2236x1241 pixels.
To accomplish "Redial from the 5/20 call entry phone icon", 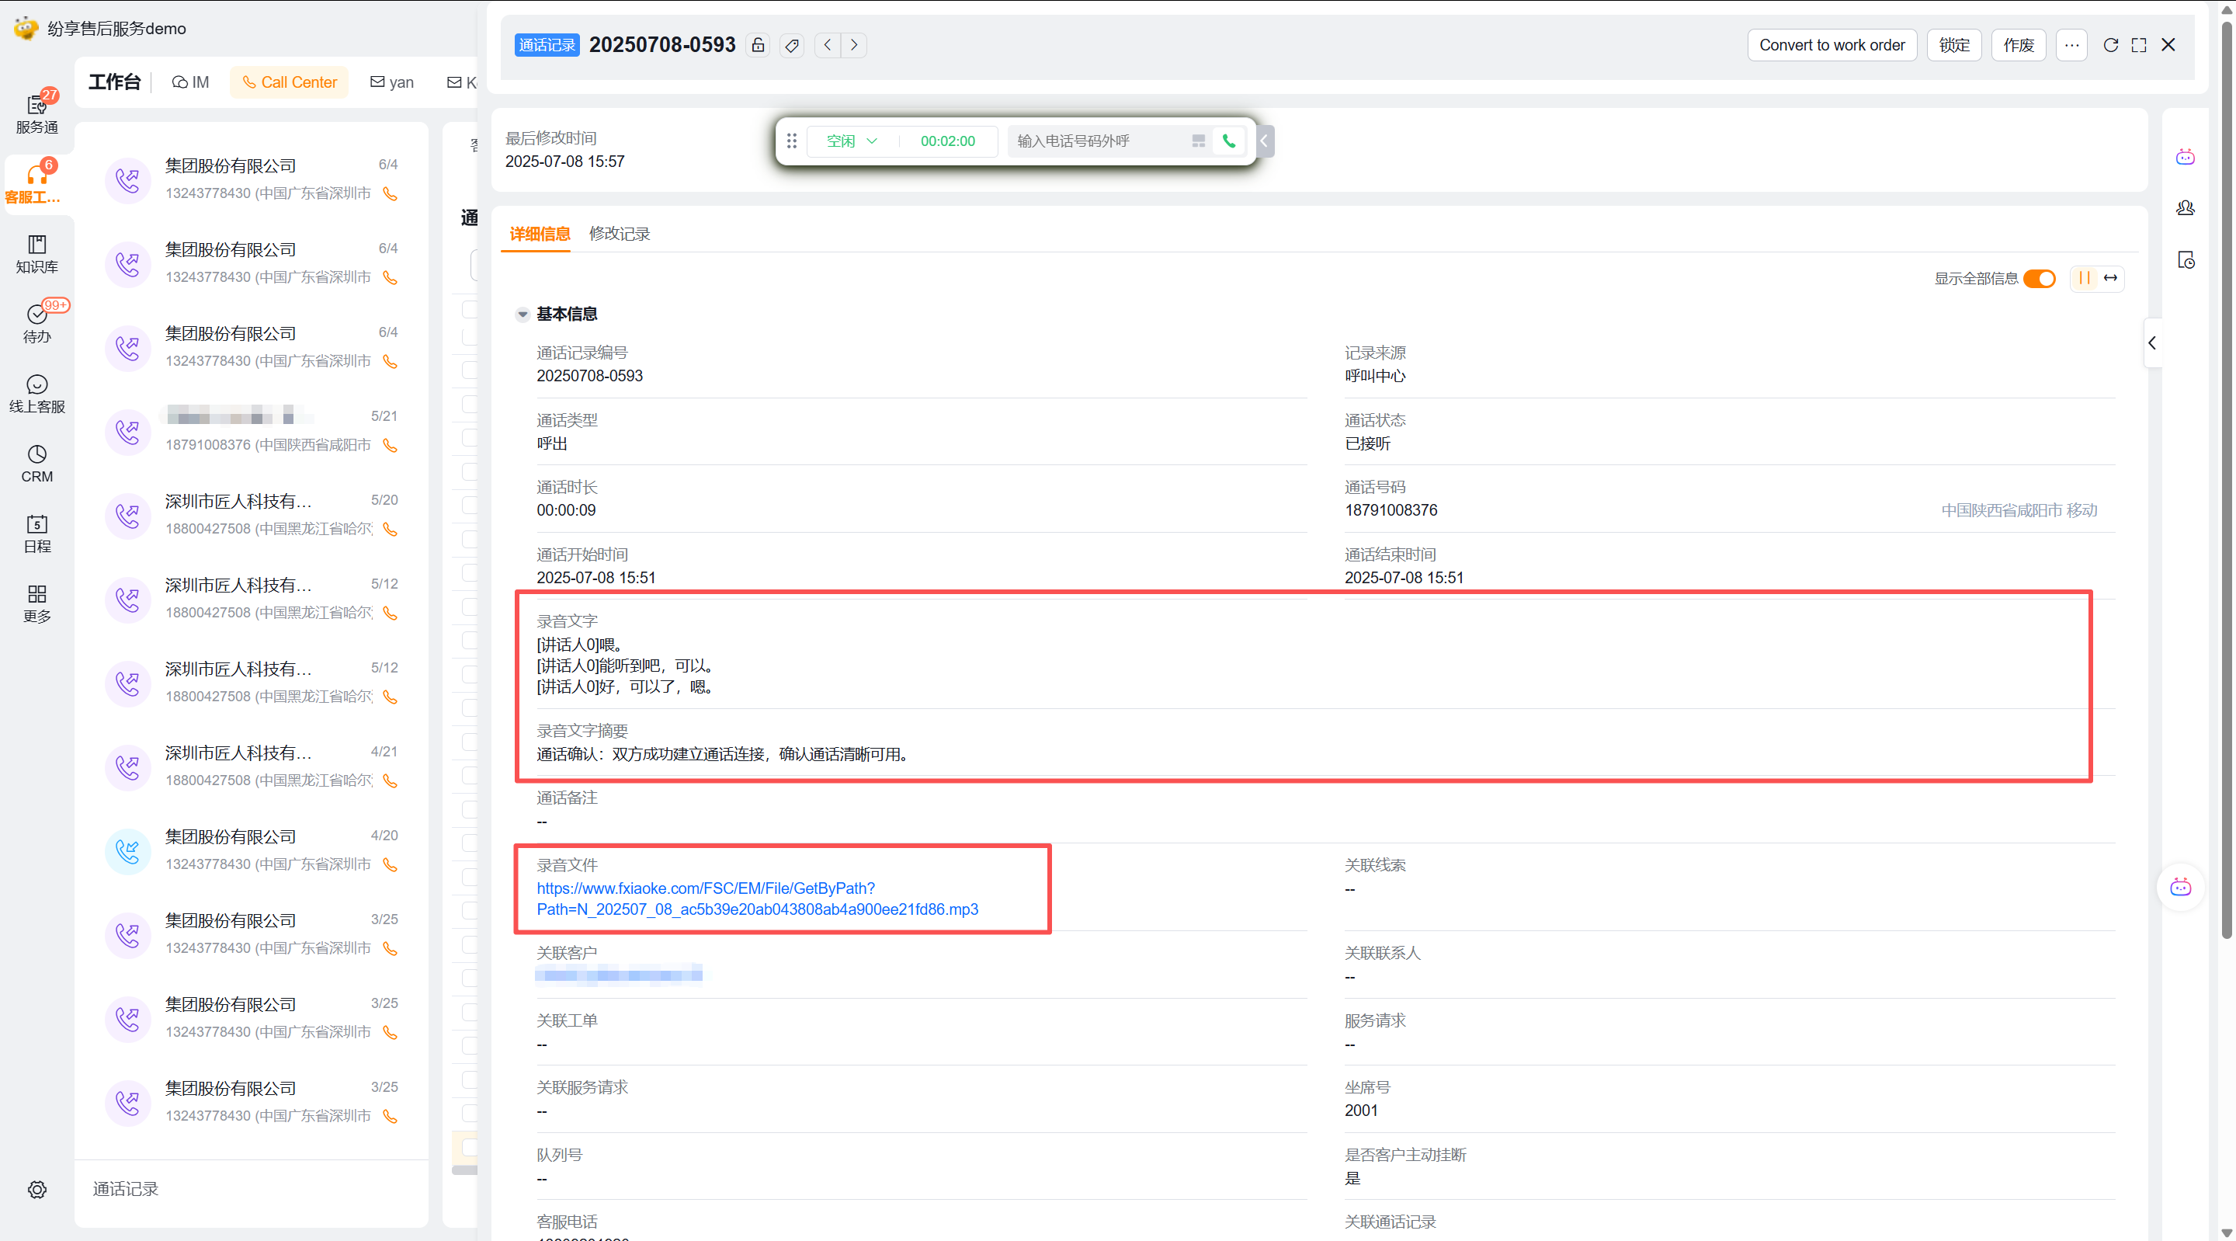I will [x=391, y=530].
